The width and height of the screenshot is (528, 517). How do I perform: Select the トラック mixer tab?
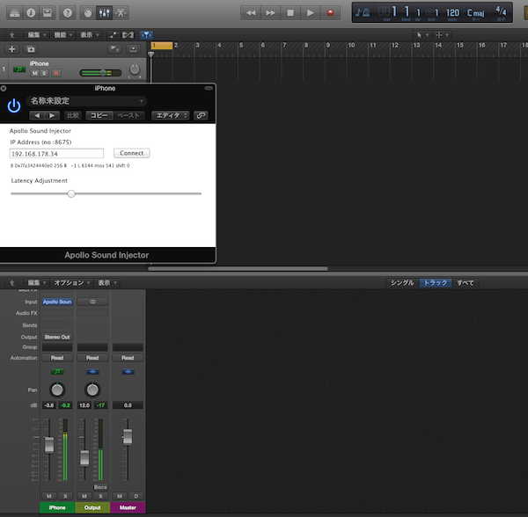[435, 283]
